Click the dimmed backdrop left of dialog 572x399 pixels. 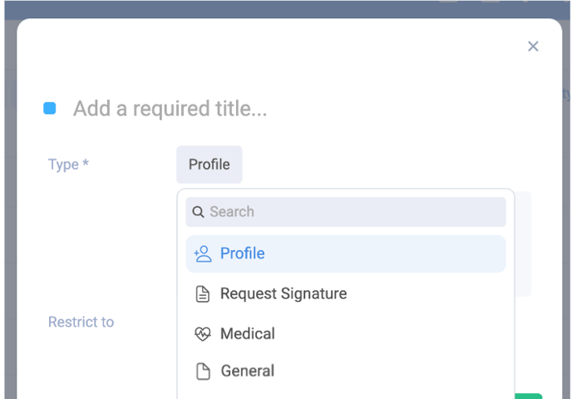coord(10,219)
